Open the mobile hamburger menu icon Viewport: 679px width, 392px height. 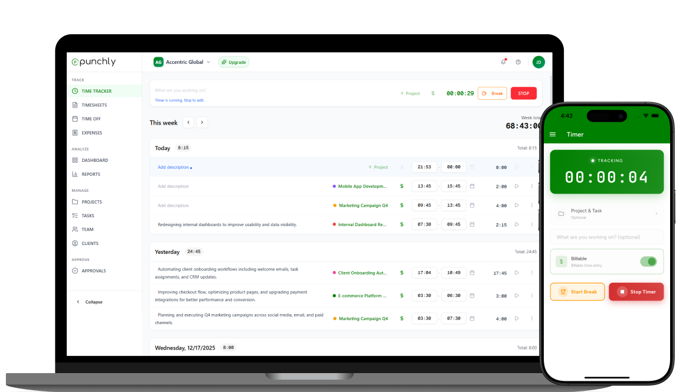tap(553, 135)
